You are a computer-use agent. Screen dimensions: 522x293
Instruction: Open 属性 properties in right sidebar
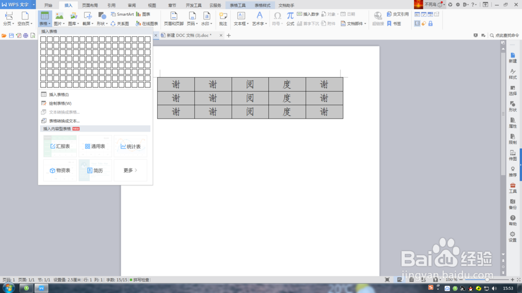pos(513,123)
